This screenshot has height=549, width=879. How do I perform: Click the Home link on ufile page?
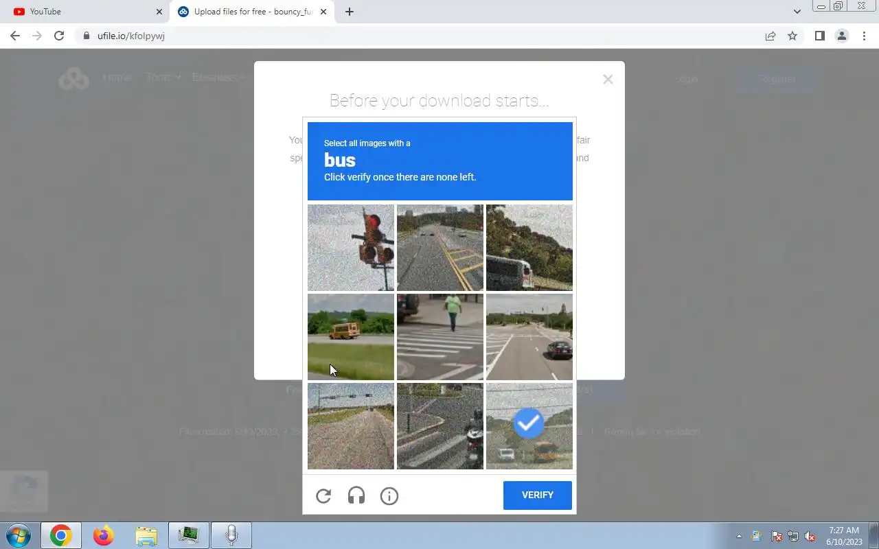coord(117,78)
